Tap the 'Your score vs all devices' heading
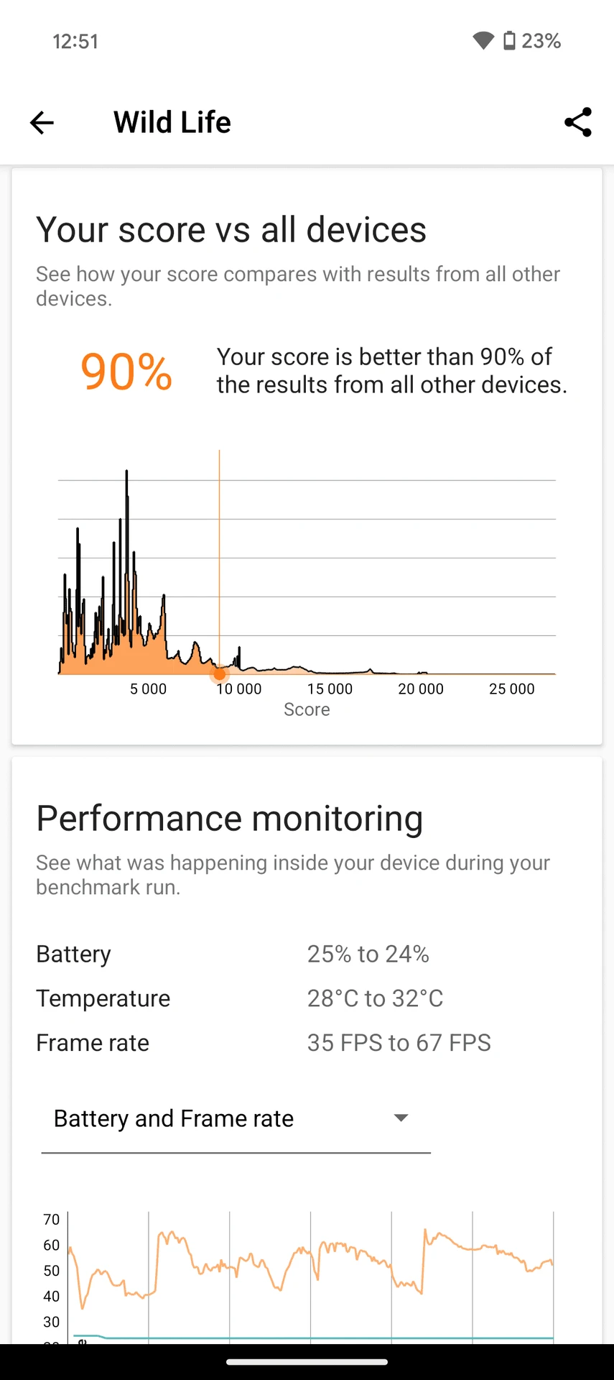 click(x=231, y=230)
